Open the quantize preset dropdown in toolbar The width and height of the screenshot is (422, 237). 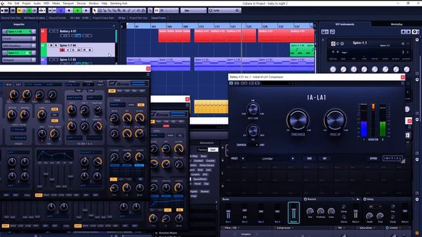224,11
